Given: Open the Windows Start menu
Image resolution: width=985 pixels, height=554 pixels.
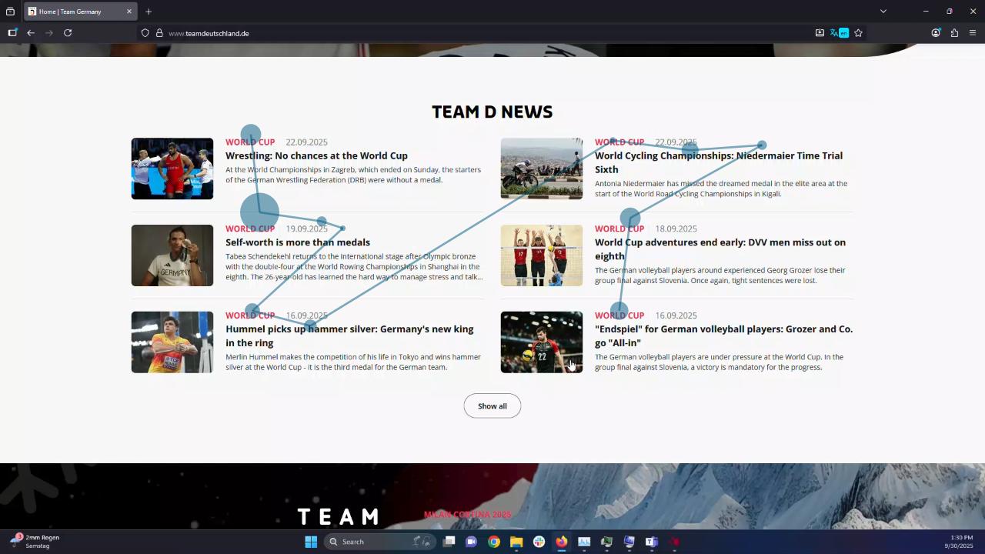Looking at the screenshot, I should [311, 541].
